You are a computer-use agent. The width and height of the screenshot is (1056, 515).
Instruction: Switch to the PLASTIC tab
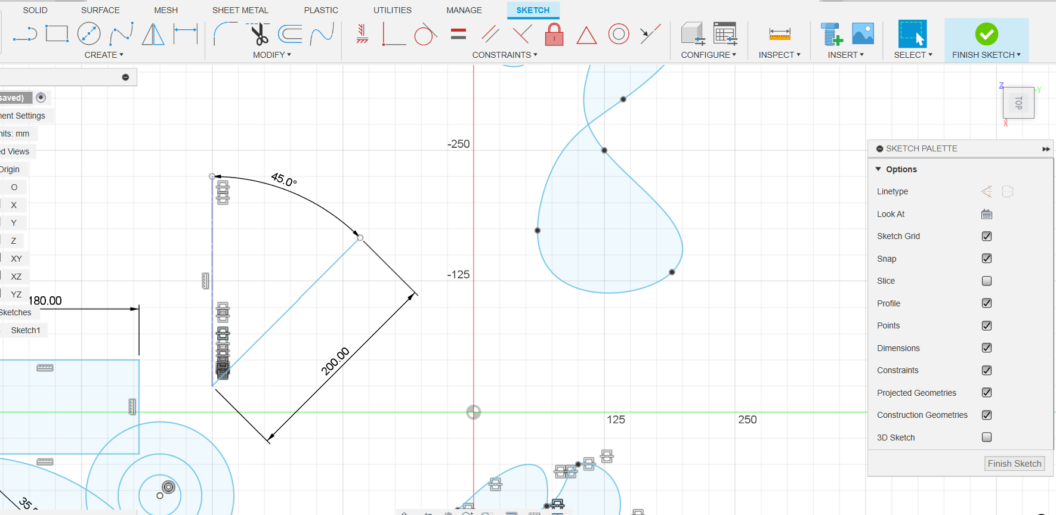point(321,10)
